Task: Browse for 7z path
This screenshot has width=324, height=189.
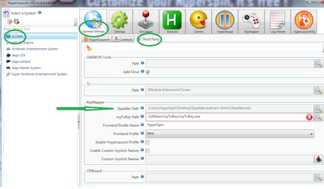Action: coord(318,90)
